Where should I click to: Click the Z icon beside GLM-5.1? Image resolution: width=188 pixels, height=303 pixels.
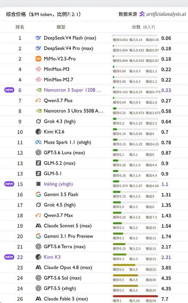38,174
